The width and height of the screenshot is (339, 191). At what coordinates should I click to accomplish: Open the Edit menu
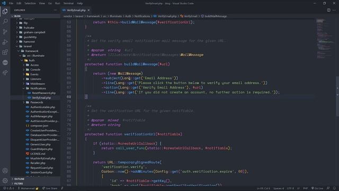click(x=19, y=3)
